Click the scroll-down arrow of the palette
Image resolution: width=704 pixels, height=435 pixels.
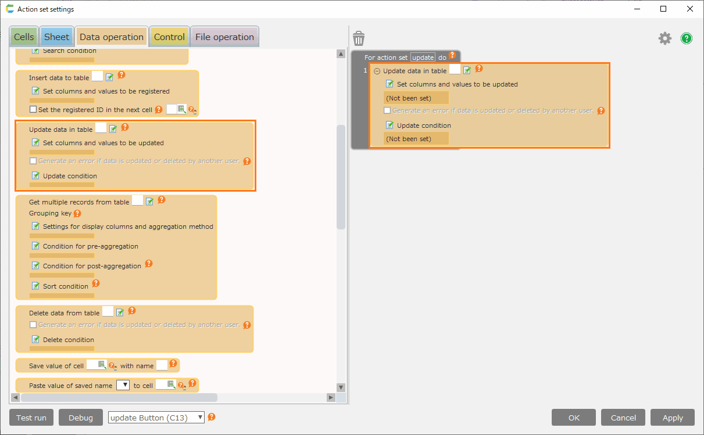click(341, 387)
